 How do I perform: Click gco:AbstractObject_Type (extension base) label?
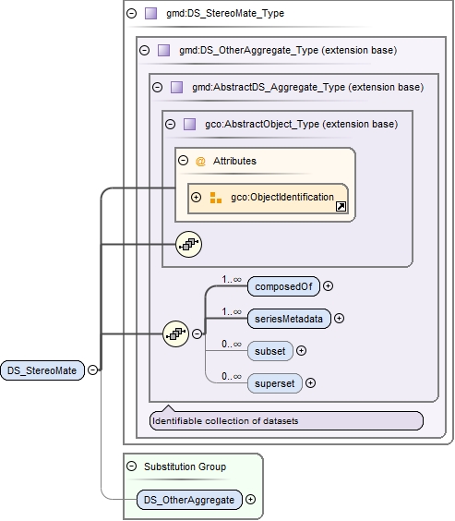(x=302, y=124)
